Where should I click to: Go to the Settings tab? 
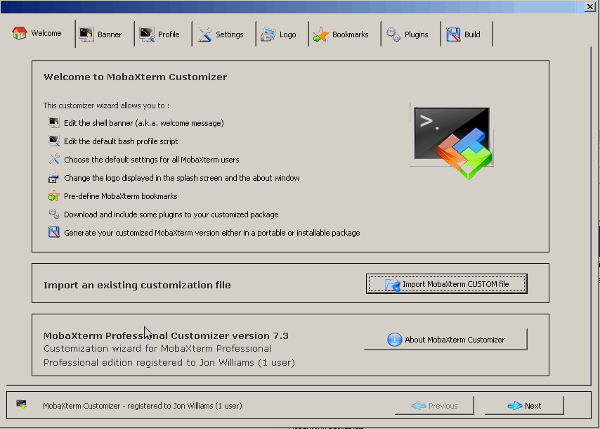tap(221, 34)
